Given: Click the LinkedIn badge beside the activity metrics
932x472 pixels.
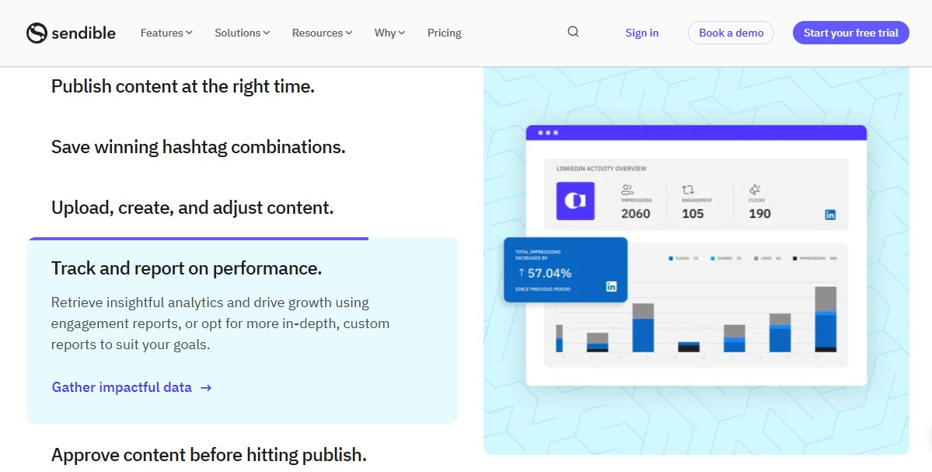Looking at the screenshot, I should (829, 215).
